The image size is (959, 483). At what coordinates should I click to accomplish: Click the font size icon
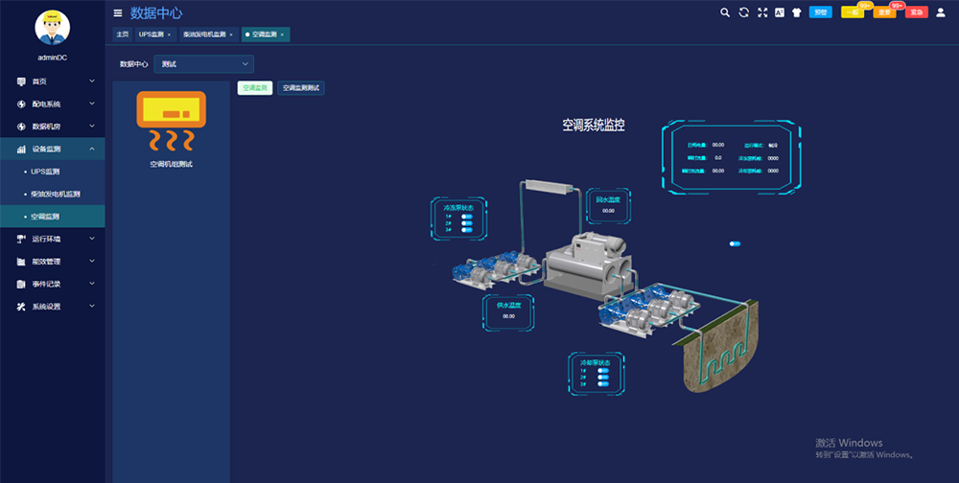click(780, 12)
